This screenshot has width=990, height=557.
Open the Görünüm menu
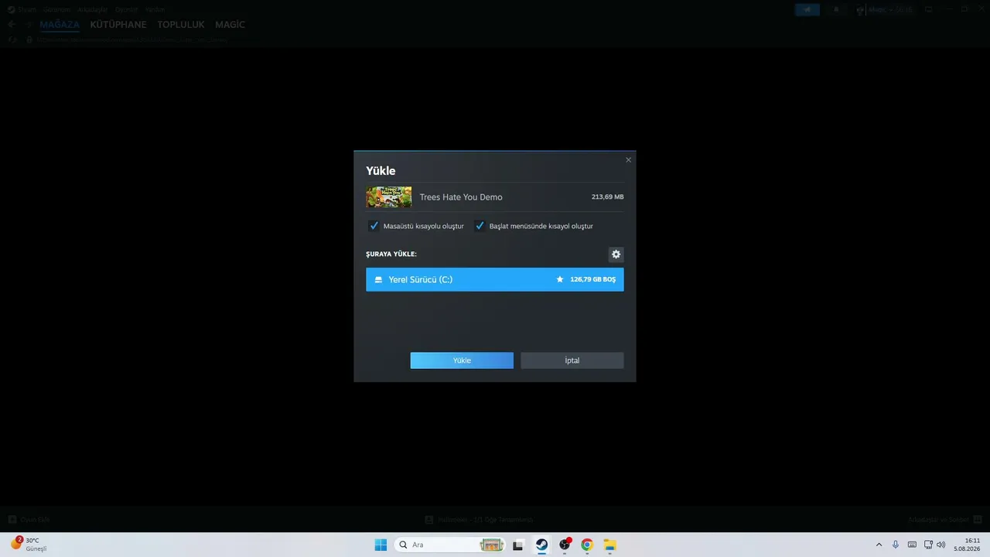(57, 9)
